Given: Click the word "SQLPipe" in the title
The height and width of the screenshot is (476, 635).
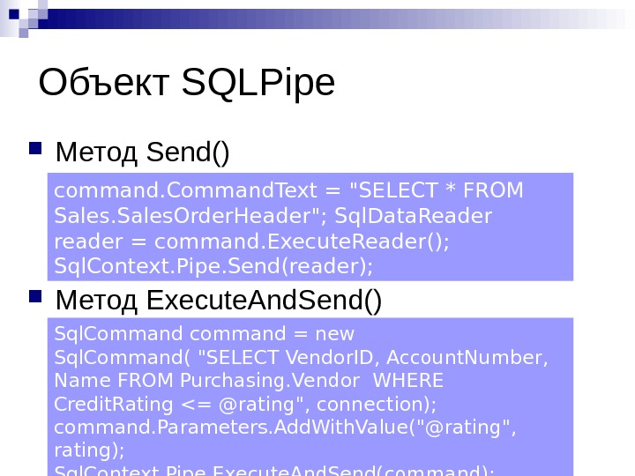Looking at the screenshot, I should click(258, 84).
